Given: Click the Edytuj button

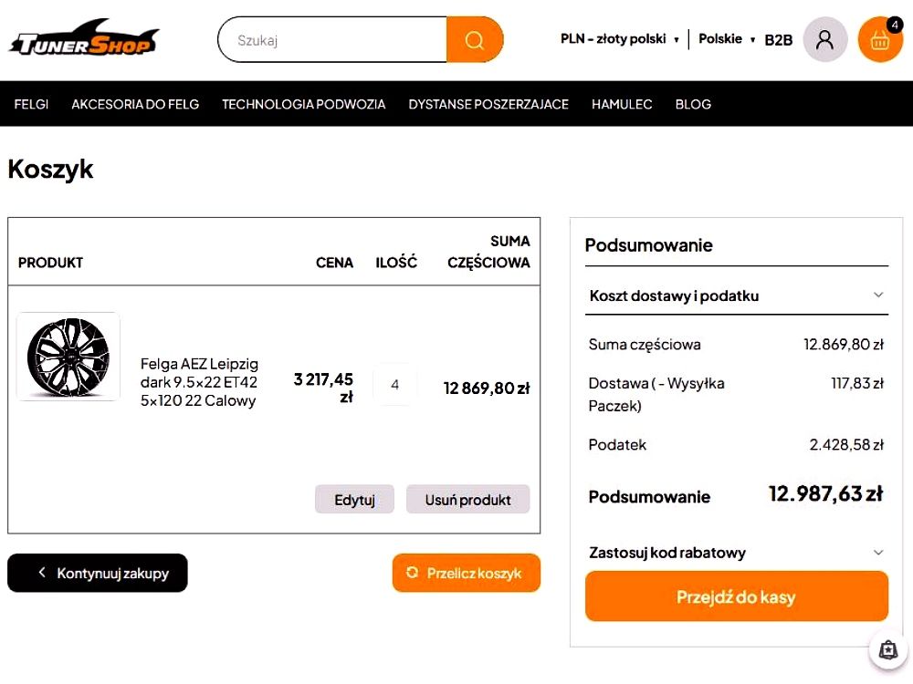Looking at the screenshot, I should click(x=354, y=500).
